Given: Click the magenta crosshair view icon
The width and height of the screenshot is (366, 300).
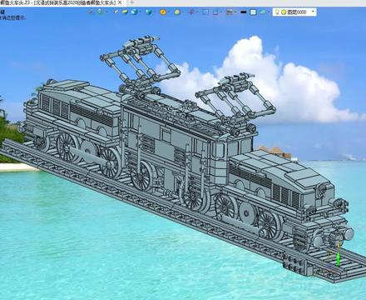Looking at the screenshot, I should click(x=191, y=12).
